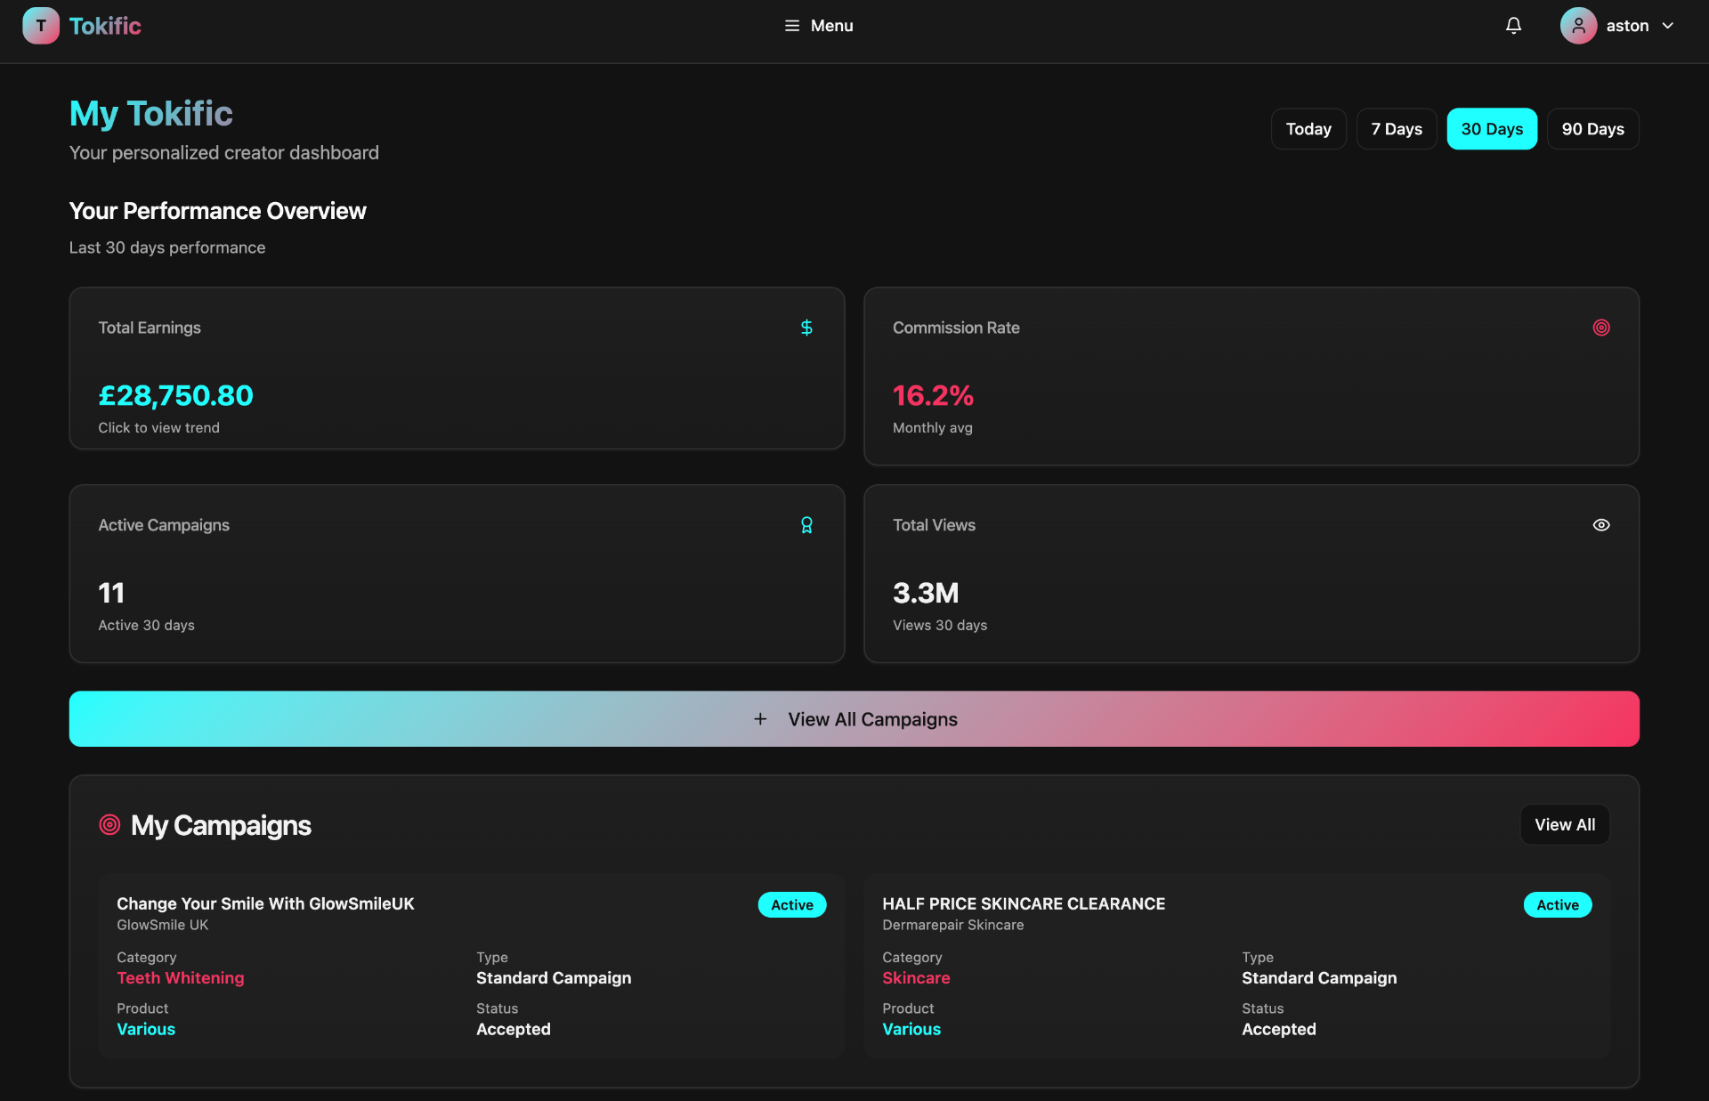Switch range to Today
Screen dimensions: 1709x1101
(1308, 129)
